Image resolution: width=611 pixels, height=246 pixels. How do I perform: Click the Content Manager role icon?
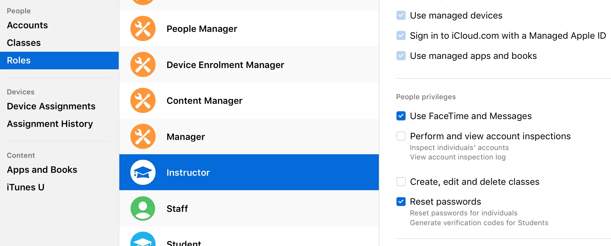coord(143,101)
